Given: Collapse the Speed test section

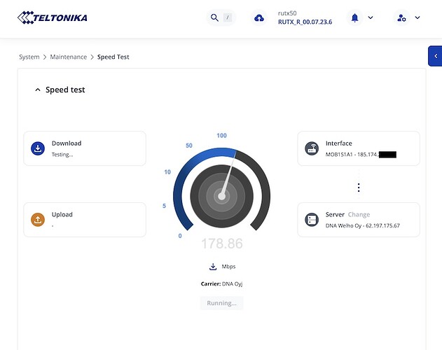Looking at the screenshot, I should (x=38, y=90).
